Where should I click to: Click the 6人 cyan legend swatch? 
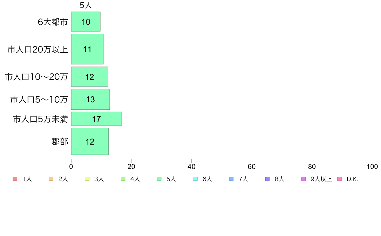point(195,179)
